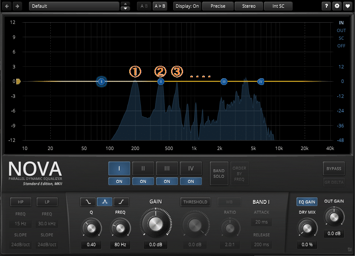The width and height of the screenshot is (355, 256).
Task: Toggle the A B compare button
Action: pyautogui.click(x=144, y=6)
